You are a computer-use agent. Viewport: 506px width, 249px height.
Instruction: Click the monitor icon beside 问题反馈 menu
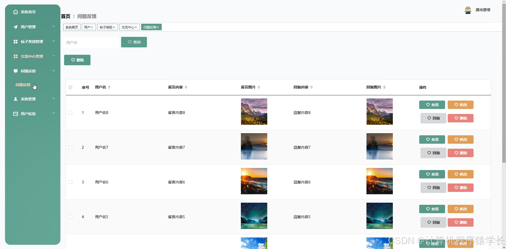(16, 71)
